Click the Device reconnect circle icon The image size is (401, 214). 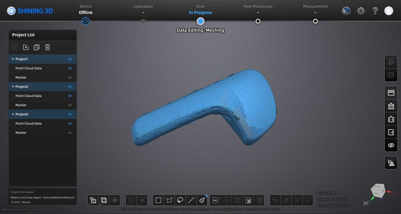(x=85, y=21)
